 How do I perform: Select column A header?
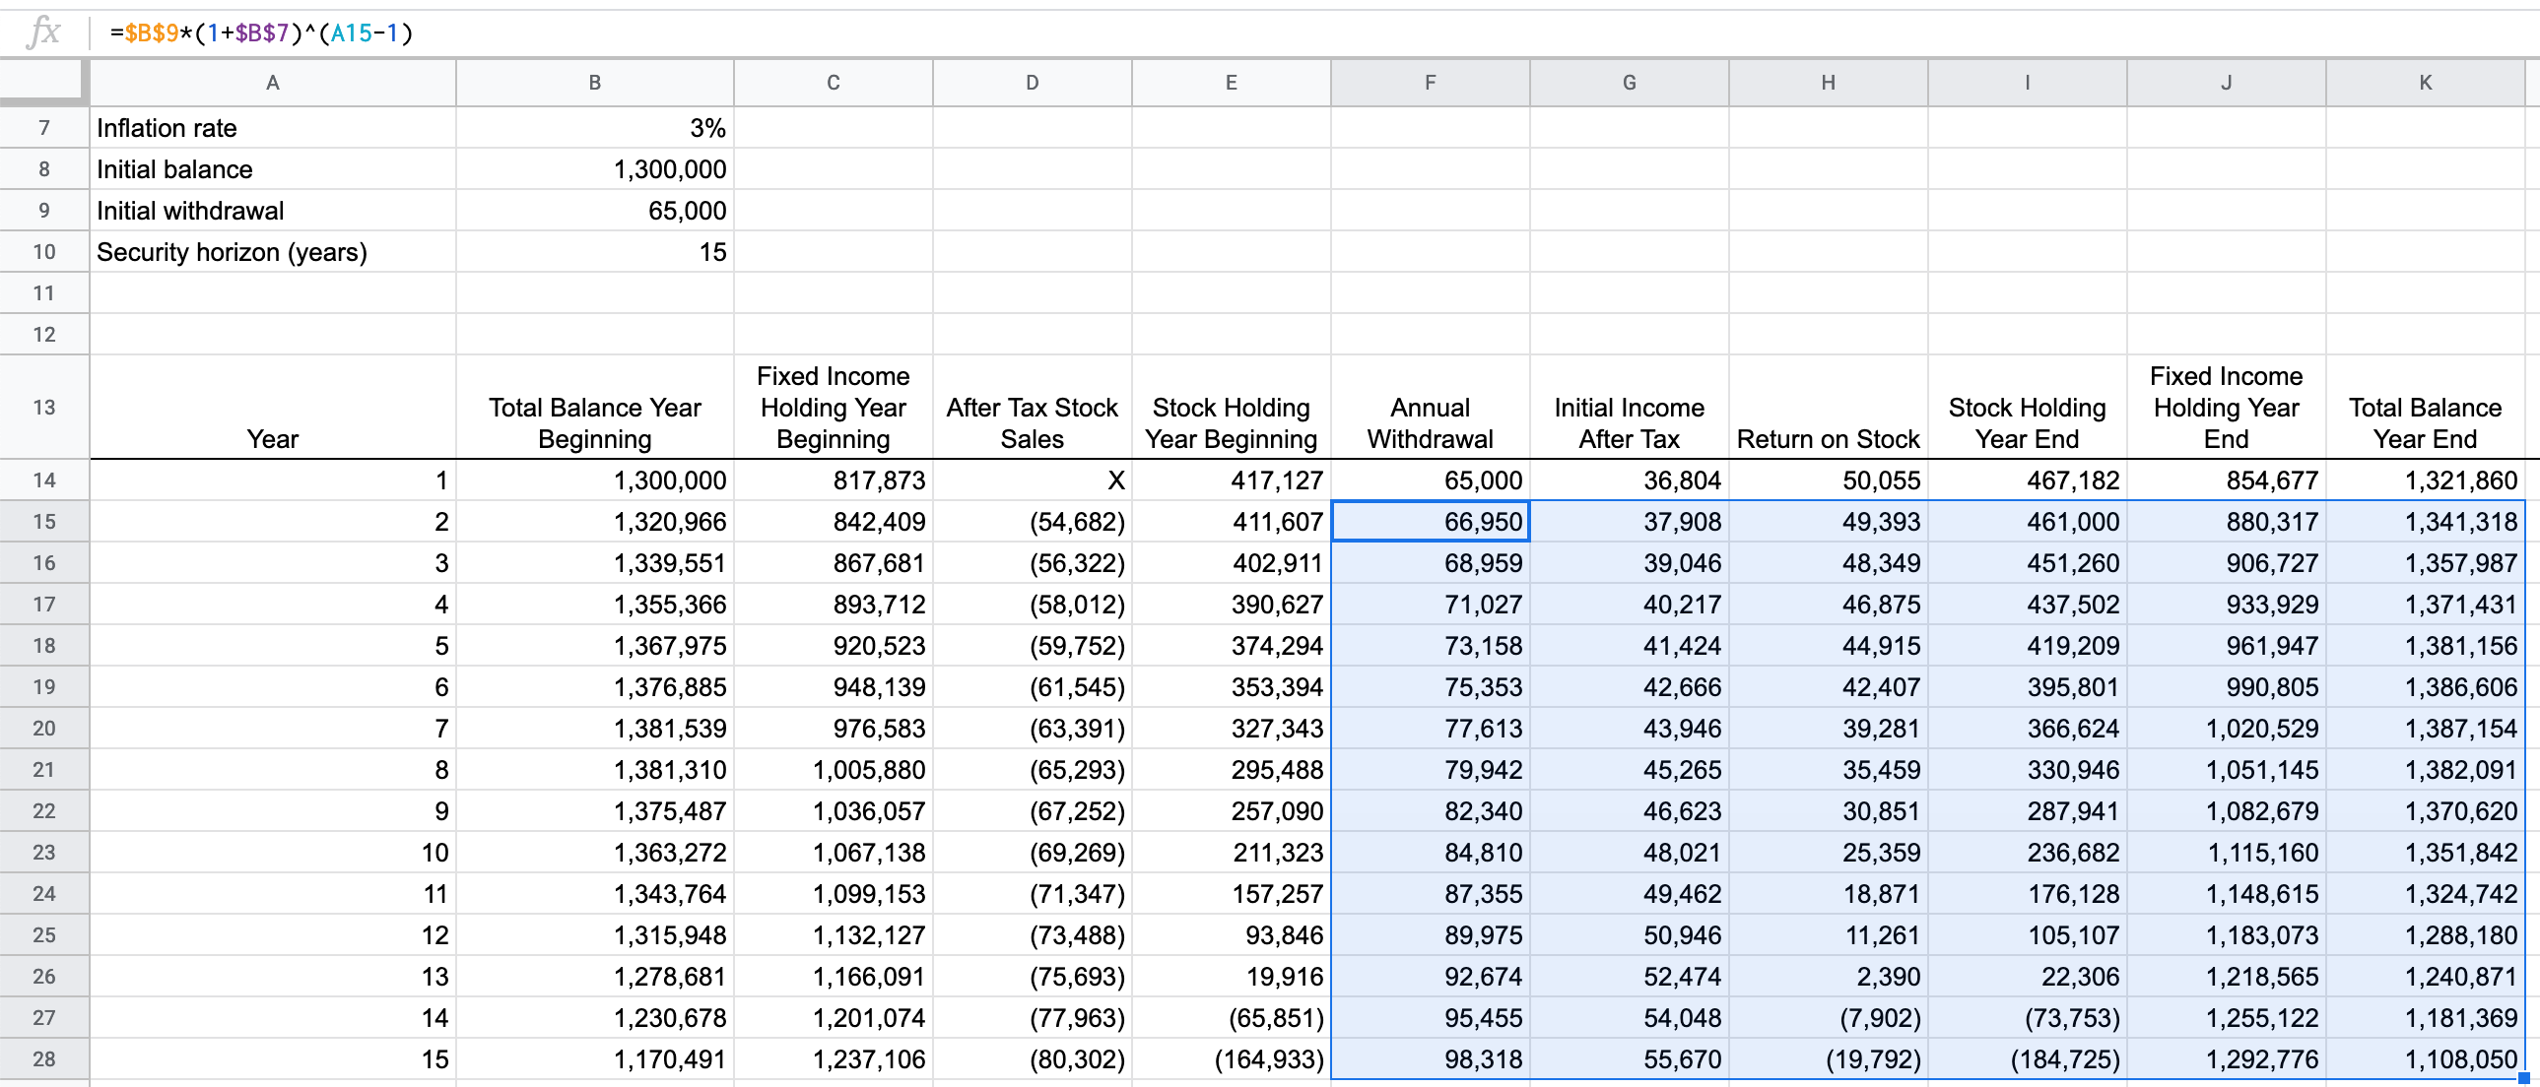[273, 83]
